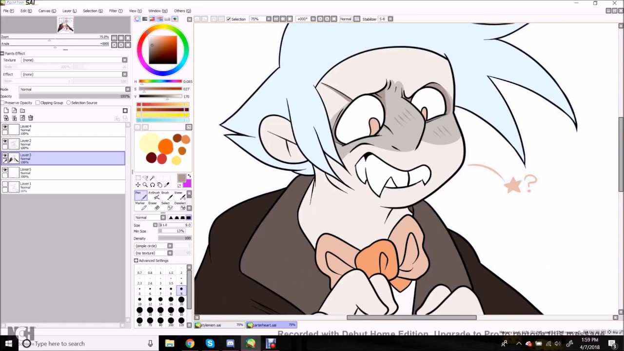The width and height of the screenshot is (624, 351).
Task: Merge the layer down
Action: 14,118
